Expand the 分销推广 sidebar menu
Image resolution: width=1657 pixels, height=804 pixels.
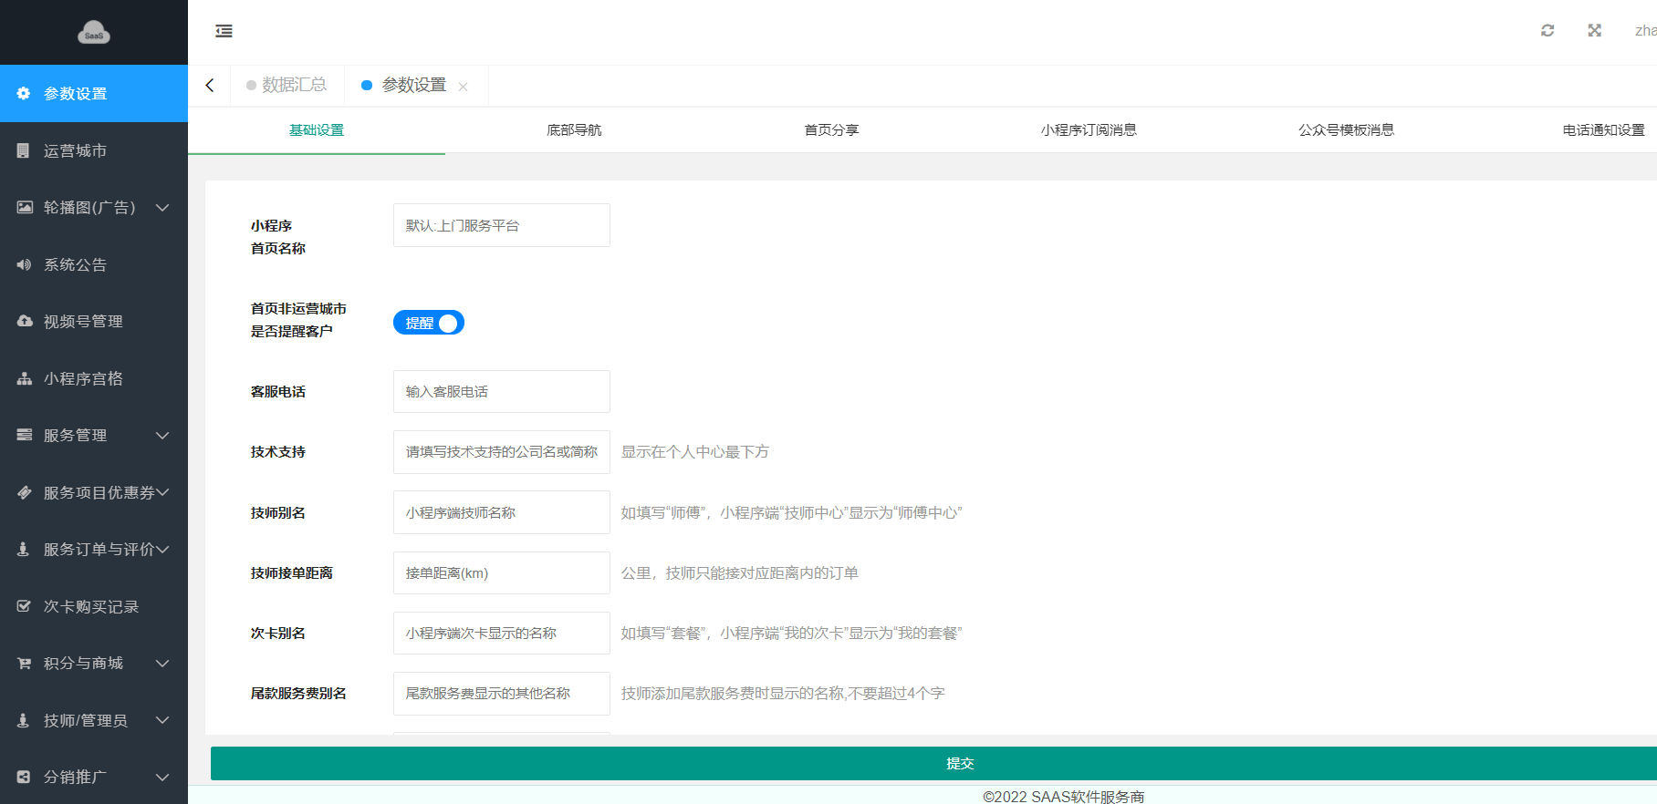pyautogui.click(x=162, y=777)
